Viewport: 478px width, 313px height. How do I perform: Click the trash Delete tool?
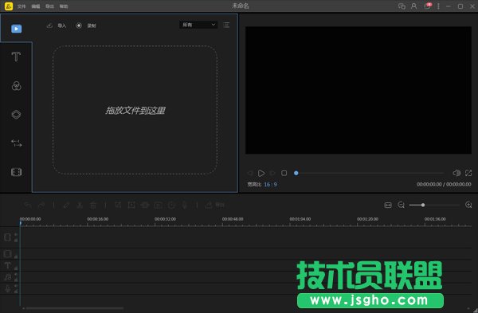93,205
